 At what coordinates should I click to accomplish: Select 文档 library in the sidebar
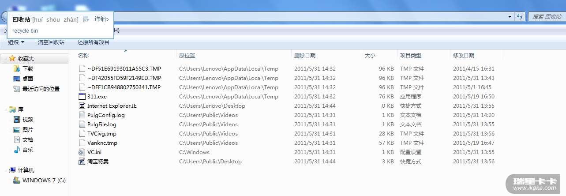(28, 139)
